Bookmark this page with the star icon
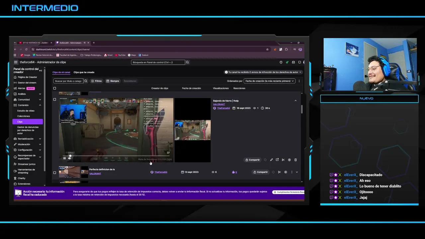The width and height of the screenshot is (425, 239). (x=267, y=49)
